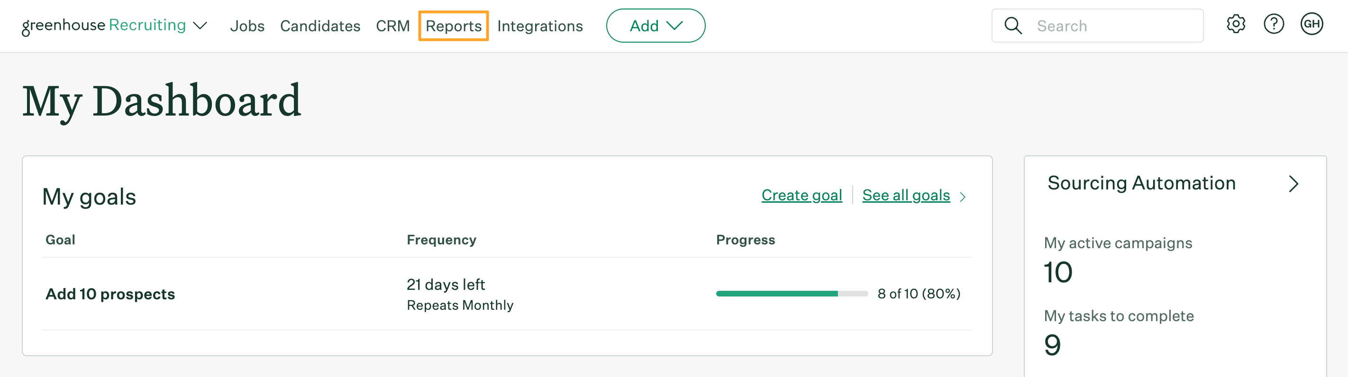Click the magnifying glass search icon
The width and height of the screenshot is (1348, 377).
1013,26
